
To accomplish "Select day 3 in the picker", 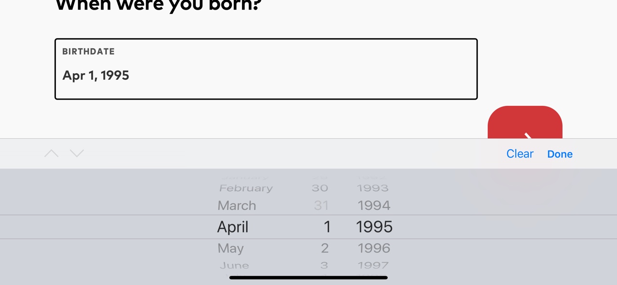I will (x=324, y=265).
